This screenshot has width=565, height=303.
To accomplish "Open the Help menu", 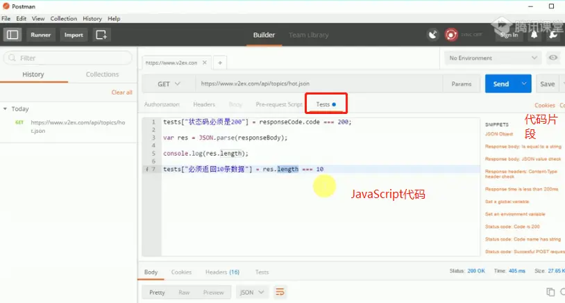I will point(114,18).
